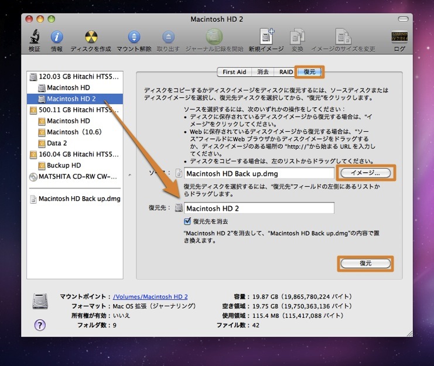
Task: Select the 500.11 GB Hitachi disk
Action: tap(75, 110)
